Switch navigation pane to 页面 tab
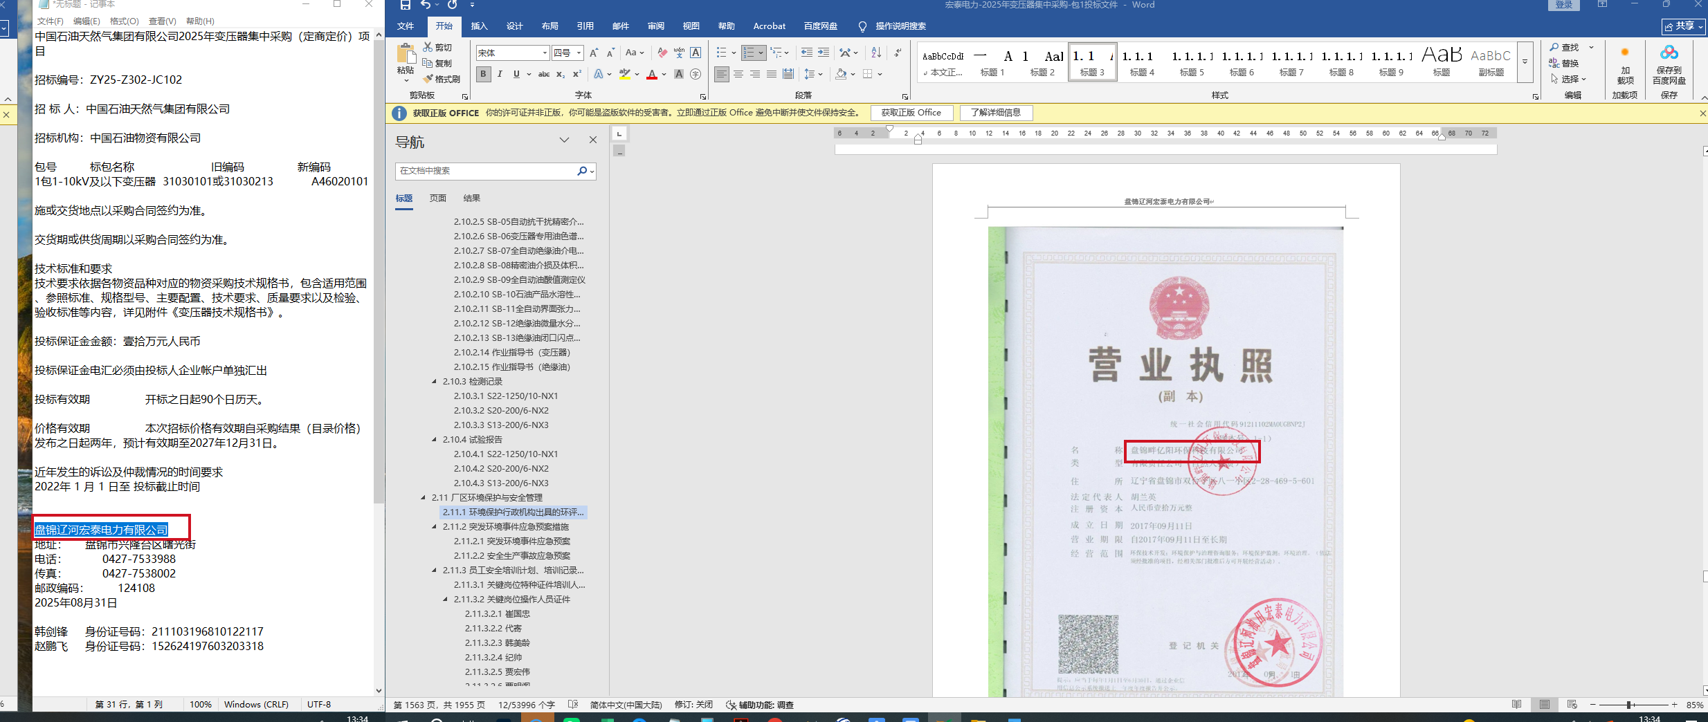 coord(437,198)
